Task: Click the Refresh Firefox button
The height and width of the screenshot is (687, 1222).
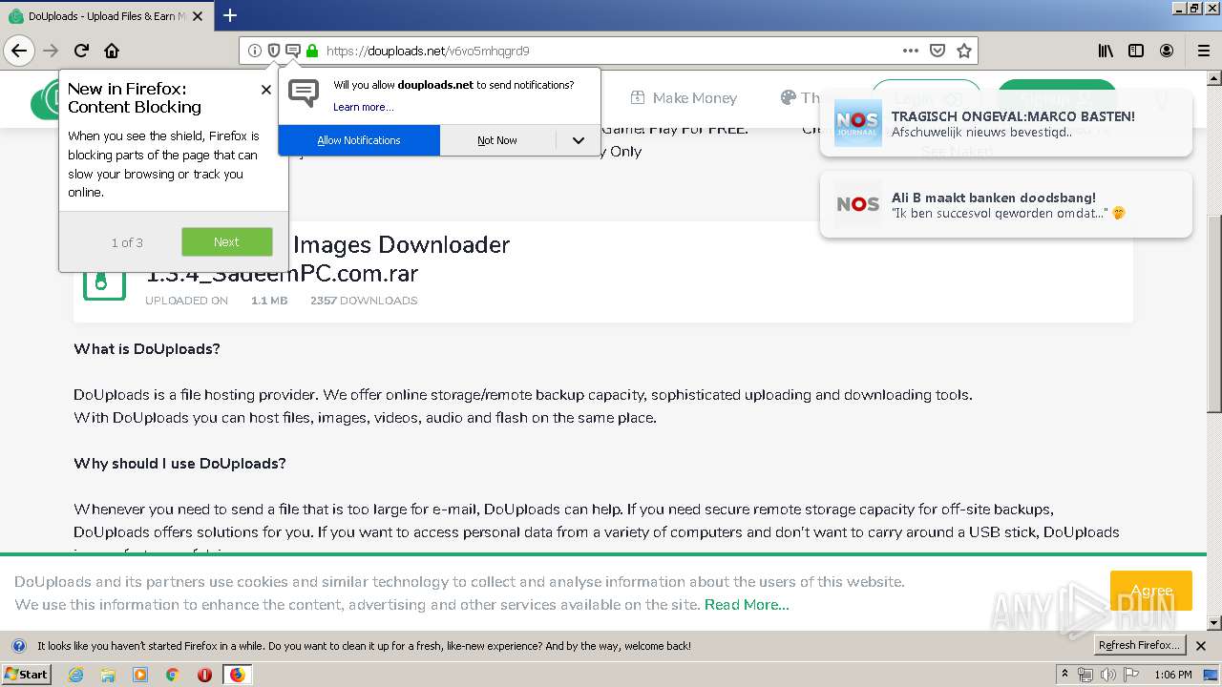Action: (x=1139, y=646)
